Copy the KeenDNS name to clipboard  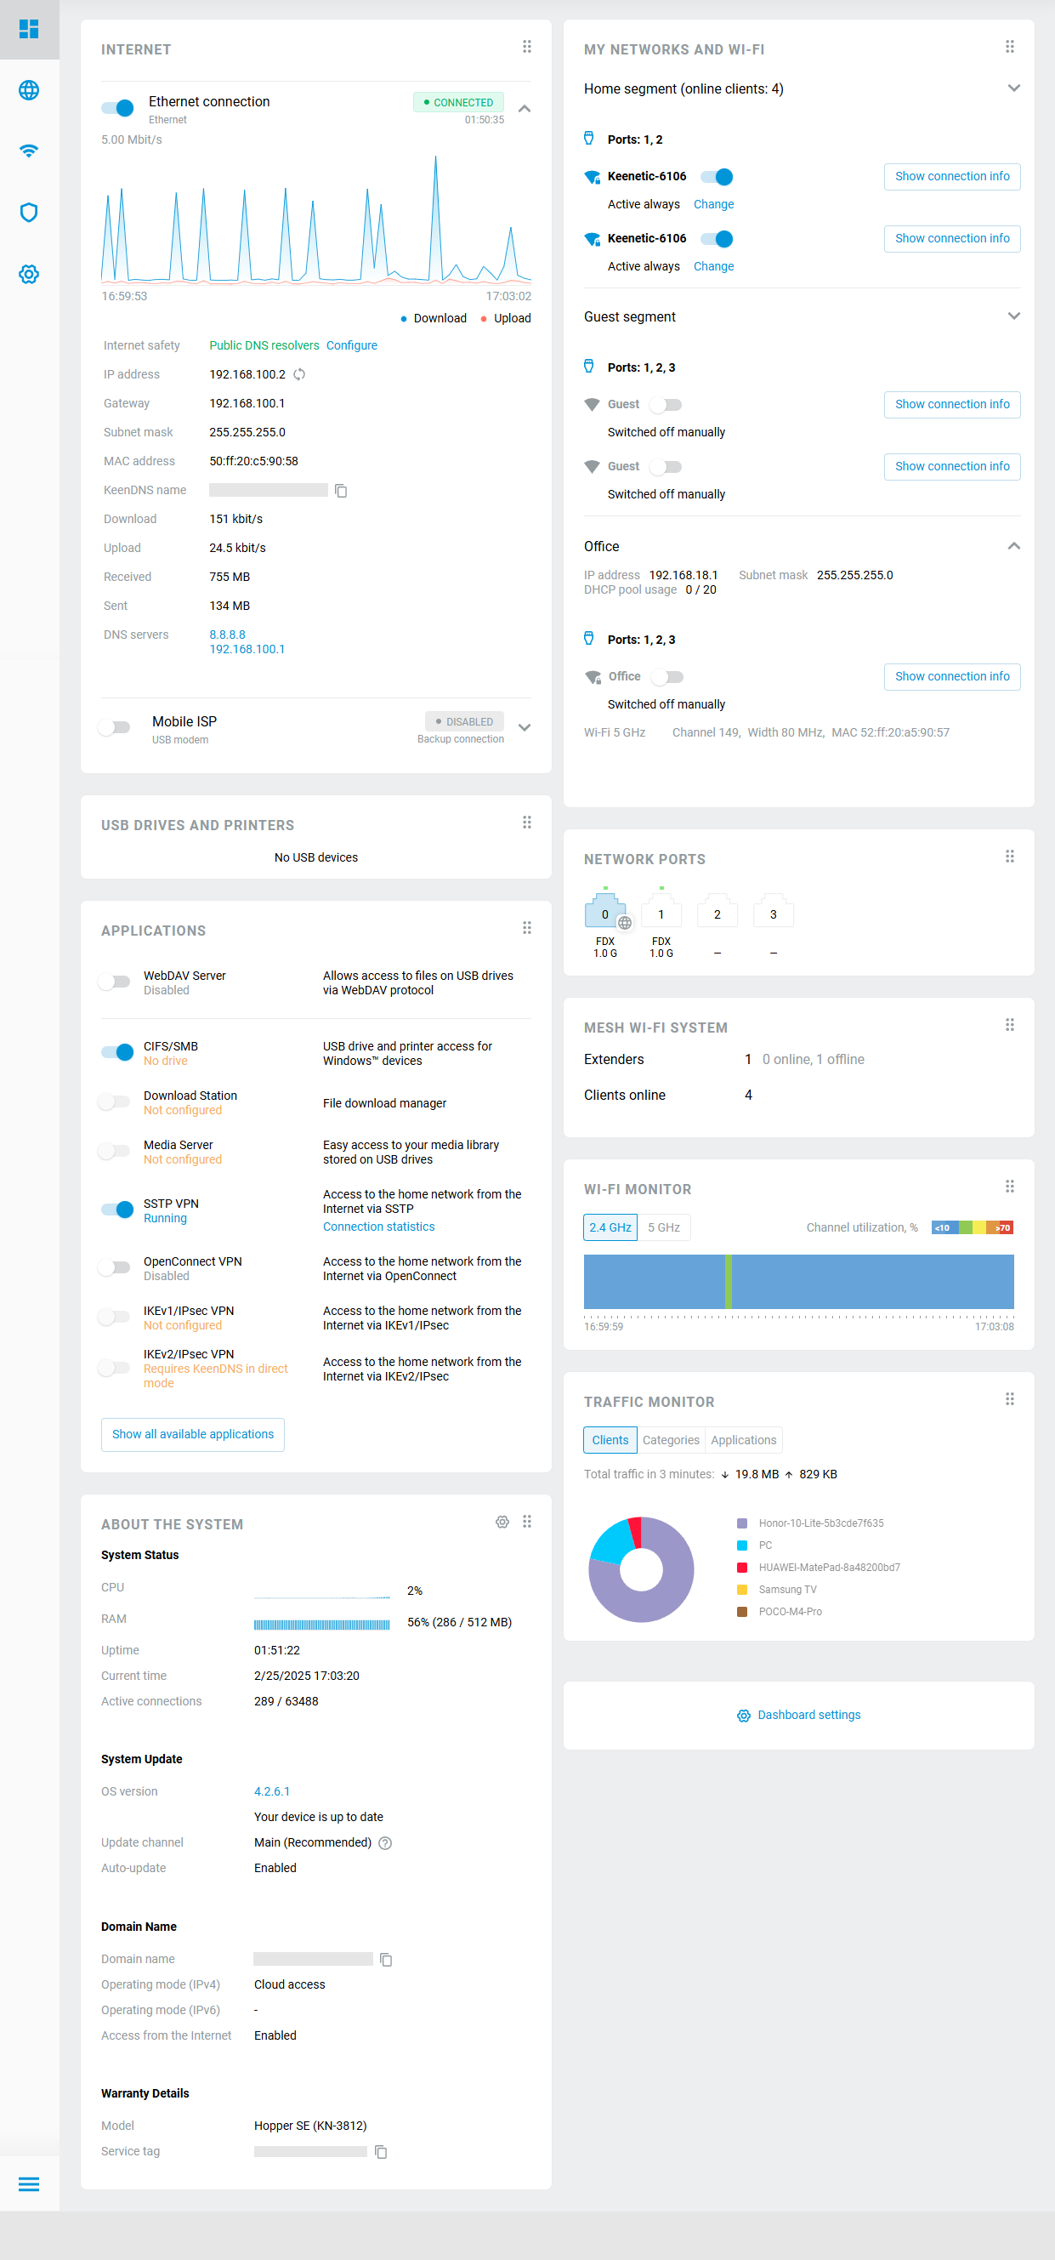(341, 491)
